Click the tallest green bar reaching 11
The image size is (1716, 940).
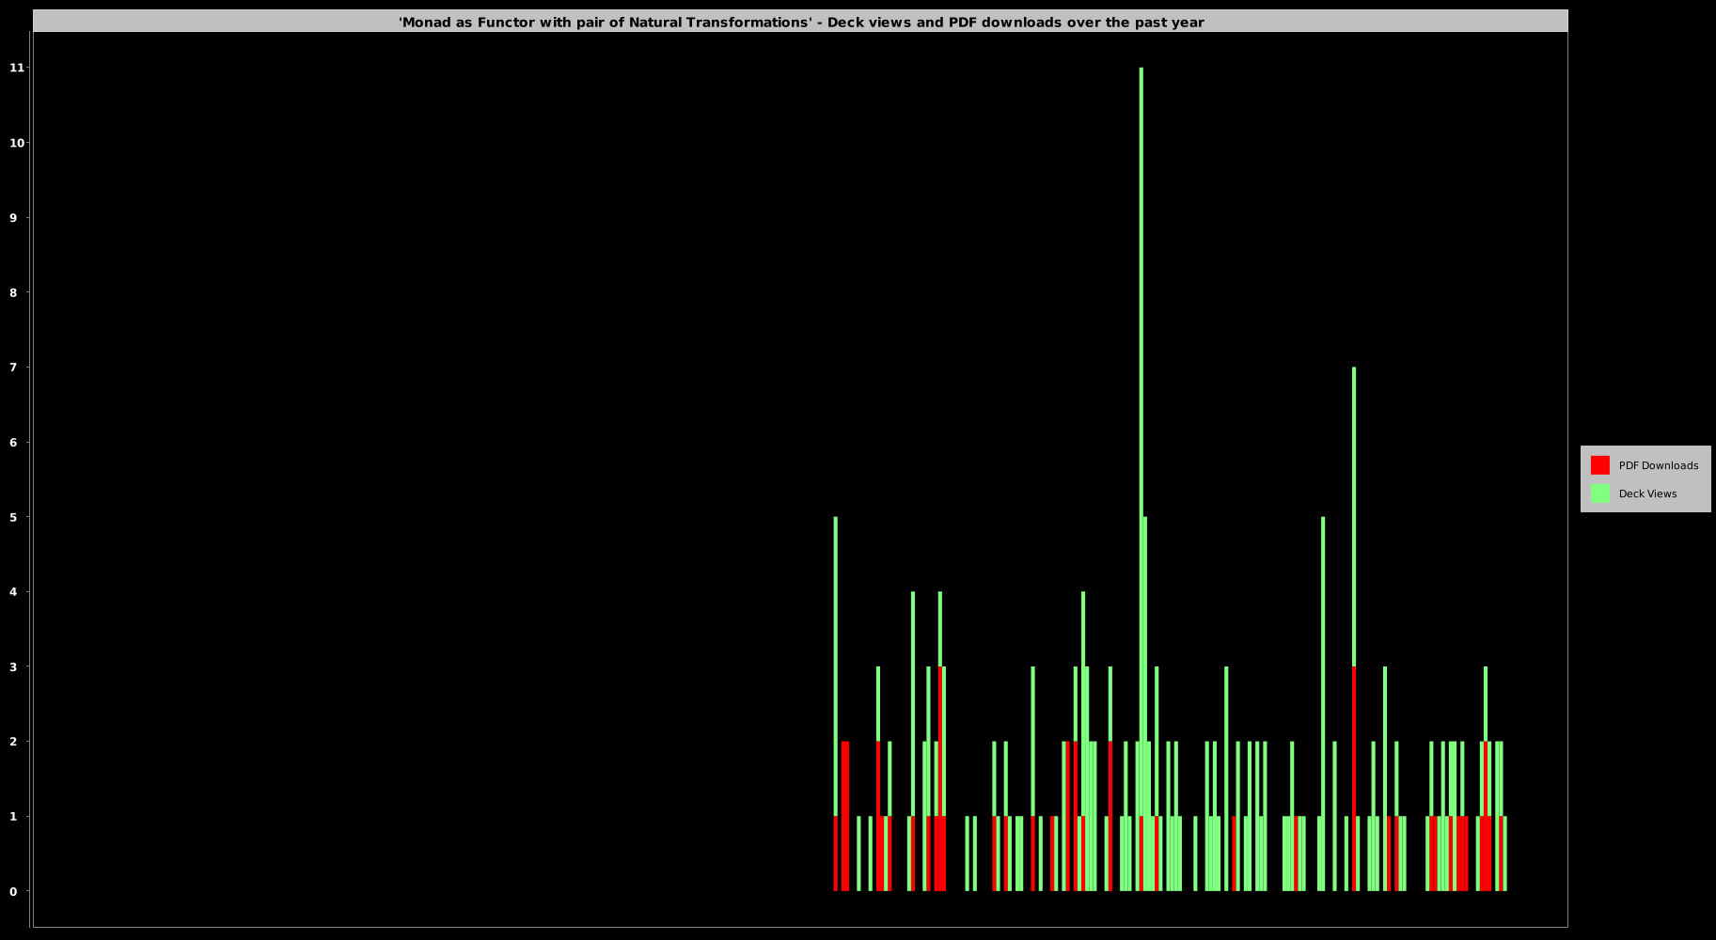pos(1141,442)
